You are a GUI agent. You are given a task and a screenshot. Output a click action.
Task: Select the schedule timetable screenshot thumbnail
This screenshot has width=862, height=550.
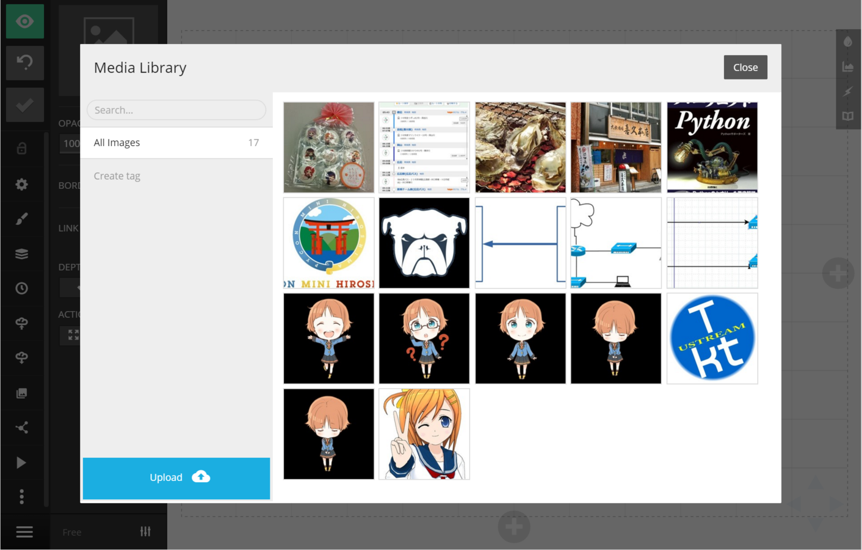pyautogui.click(x=424, y=147)
